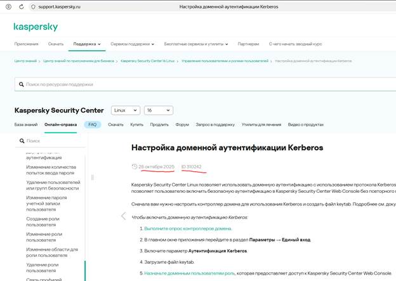Switch to the Онлайн-справка tab

[x=61, y=124]
